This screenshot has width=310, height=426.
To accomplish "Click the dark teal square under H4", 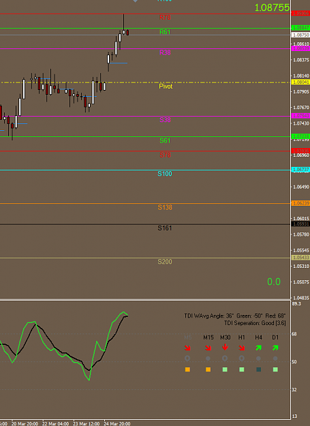I will 259,369.
